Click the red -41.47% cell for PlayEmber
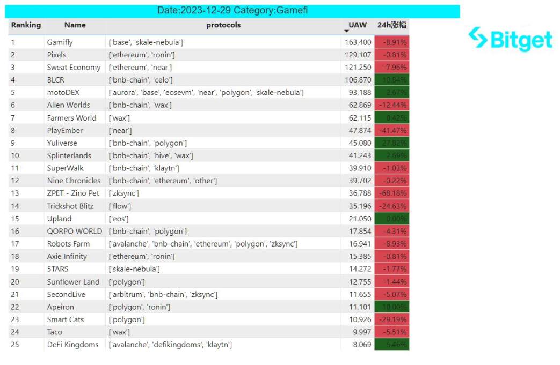The image size is (560, 365). (392, 131)
